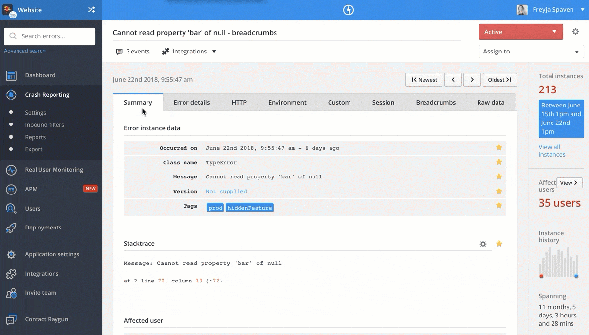Switch to the Breadcrumbs tab
The width and height of the screenshot is (589, 335).
point(436,102)
